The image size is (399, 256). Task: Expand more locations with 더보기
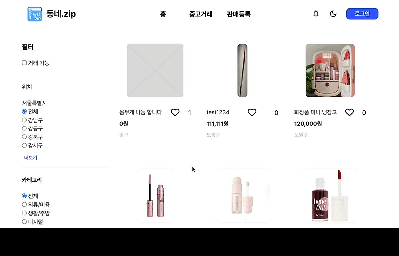(x=31, y=158)
